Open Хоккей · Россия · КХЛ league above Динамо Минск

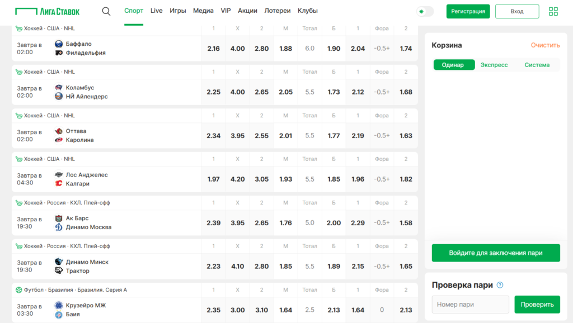pyautogui.click(x=67, y=246)
